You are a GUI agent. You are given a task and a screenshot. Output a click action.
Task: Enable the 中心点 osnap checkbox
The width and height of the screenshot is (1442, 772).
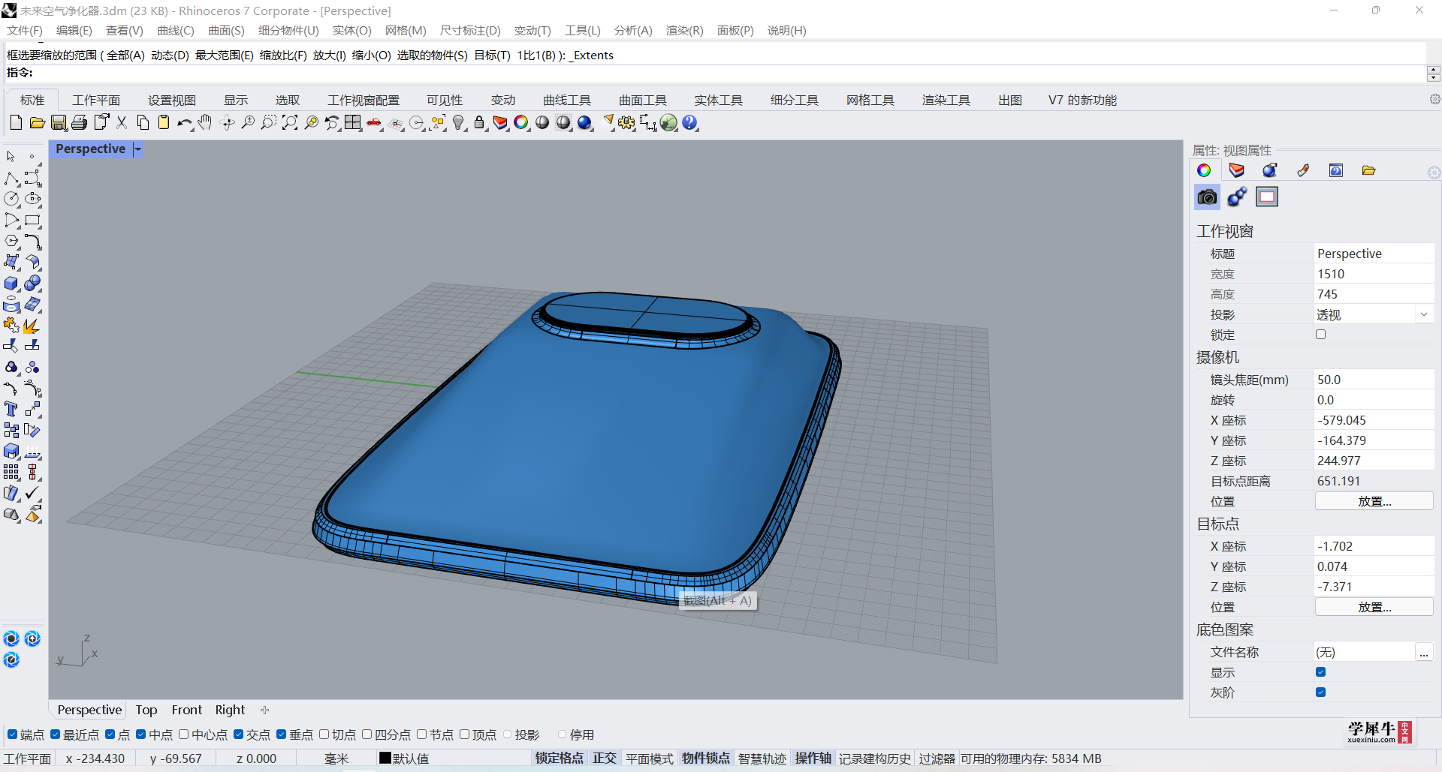pyautogui.click(x=183, y=734)
